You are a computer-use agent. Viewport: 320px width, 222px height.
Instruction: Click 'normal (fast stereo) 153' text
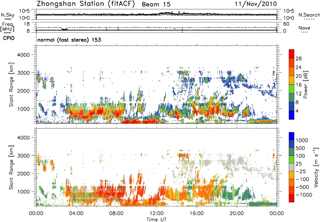click(x=69, y=40)
